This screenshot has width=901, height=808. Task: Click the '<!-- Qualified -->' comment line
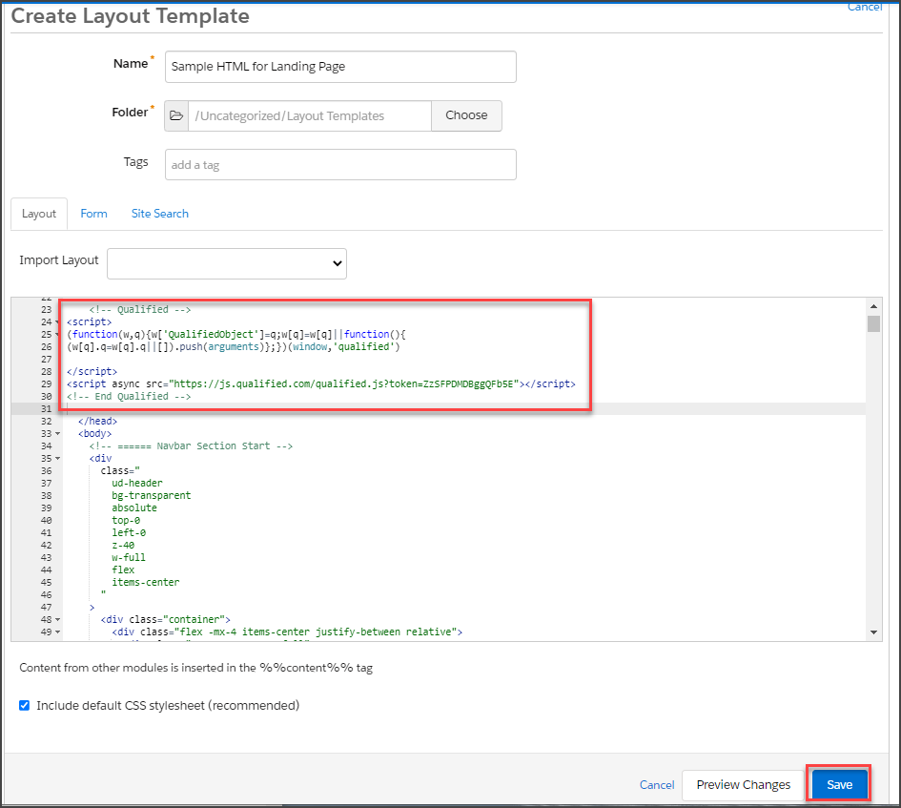139,309
